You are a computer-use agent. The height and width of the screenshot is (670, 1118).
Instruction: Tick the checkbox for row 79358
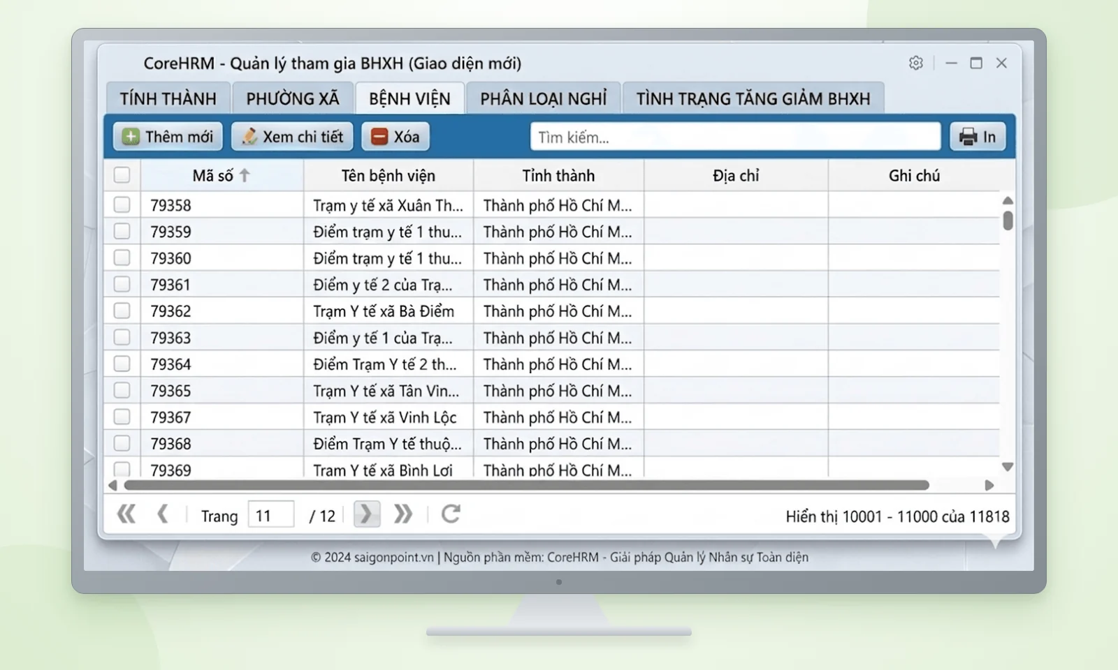click(122, 204)
